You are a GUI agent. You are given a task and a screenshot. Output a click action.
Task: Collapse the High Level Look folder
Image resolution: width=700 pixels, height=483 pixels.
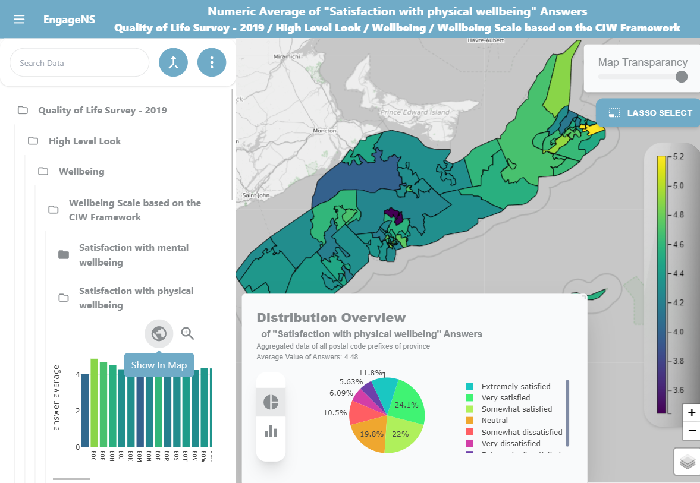coord(84,141)
